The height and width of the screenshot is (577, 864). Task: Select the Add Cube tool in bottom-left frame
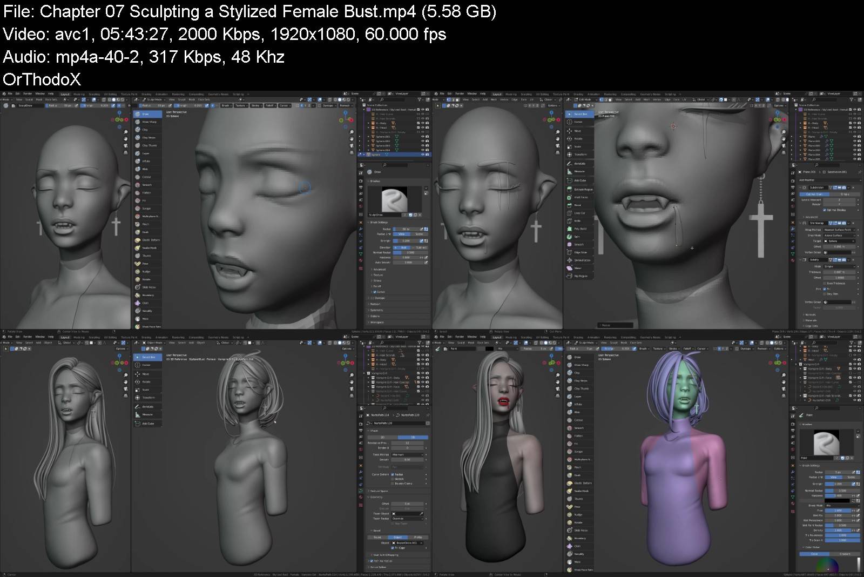(147, 424)
